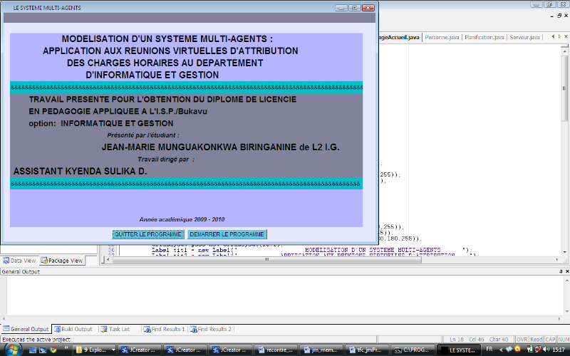Switch to the first JCreator taskbar window
Viewport: 570px width, 356px height.
click(139, 350)
